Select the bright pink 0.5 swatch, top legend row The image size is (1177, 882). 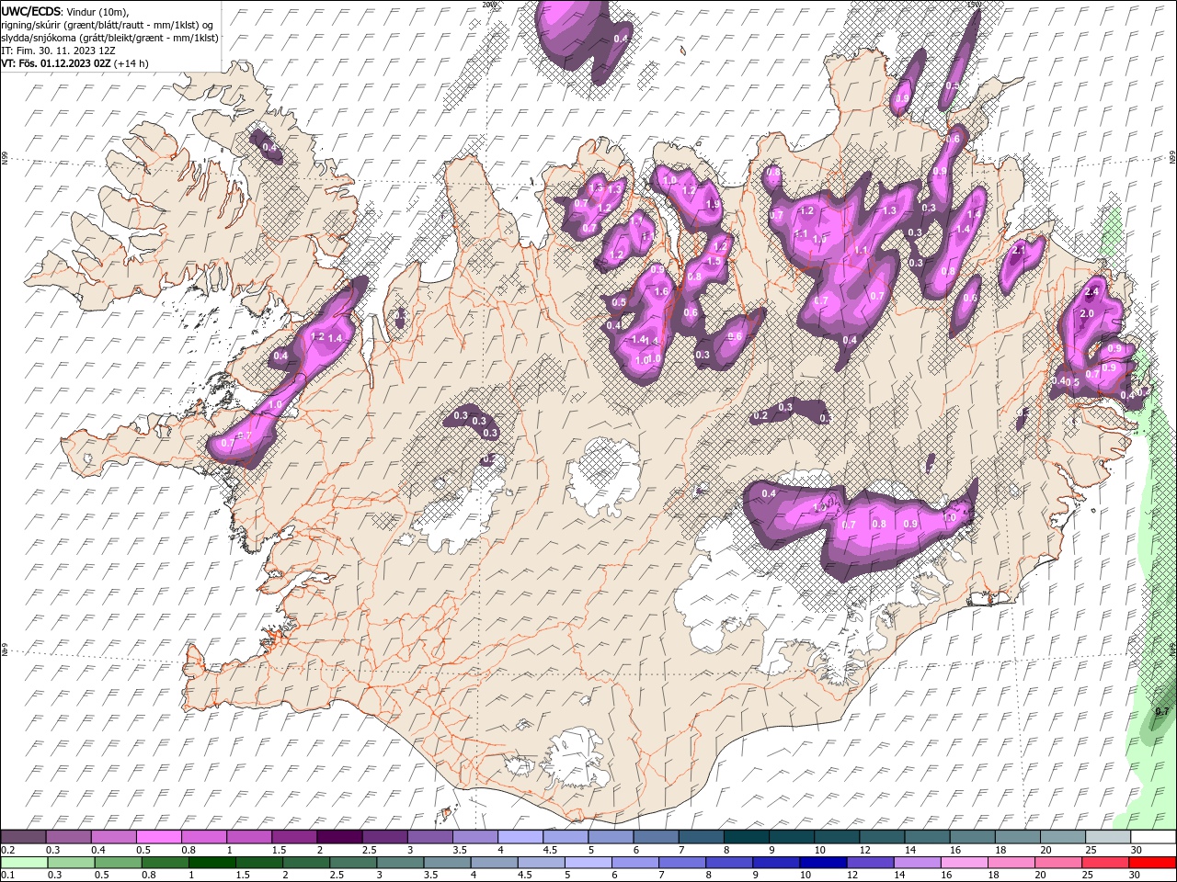158,837
